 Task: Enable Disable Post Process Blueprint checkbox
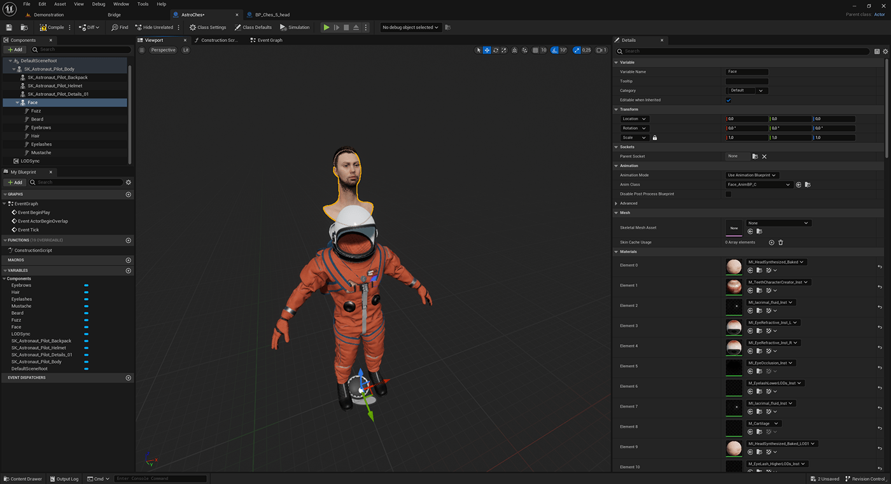(x=729, y=194)
